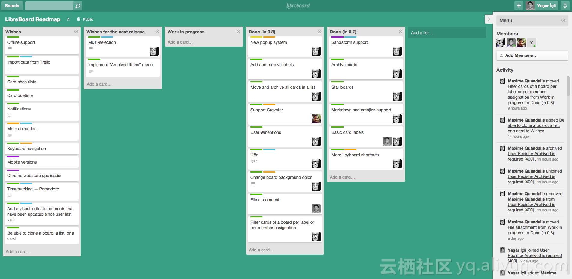Screen dimensions: 572x279
Task: Click avatar on Multi-selection card
Action: (154, 51)
